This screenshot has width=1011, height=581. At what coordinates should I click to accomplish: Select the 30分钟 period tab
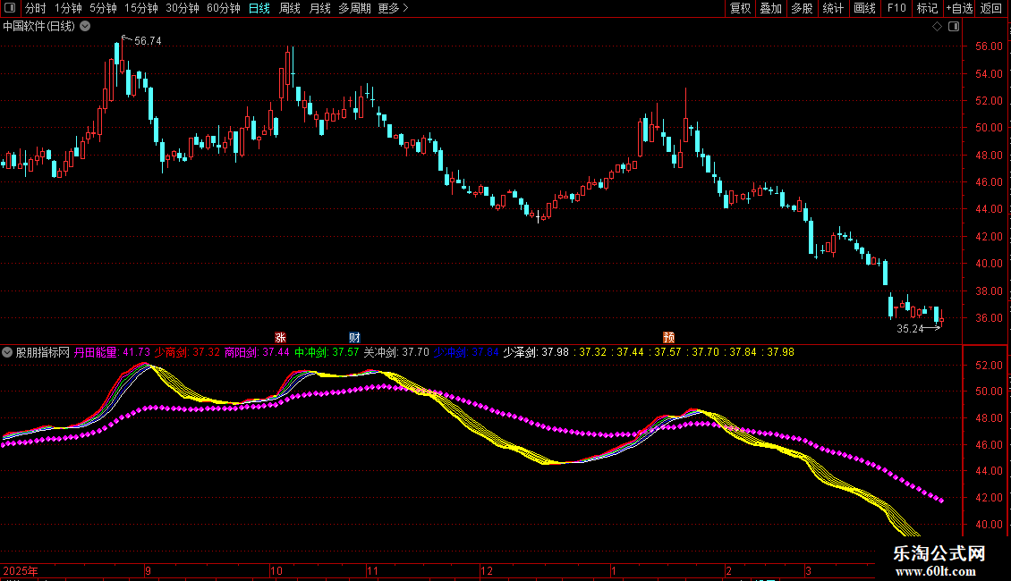coord(183,8)
